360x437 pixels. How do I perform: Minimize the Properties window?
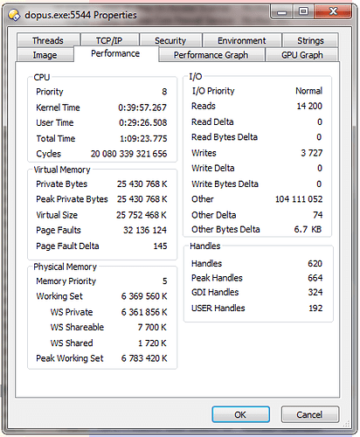pos(282,11)
